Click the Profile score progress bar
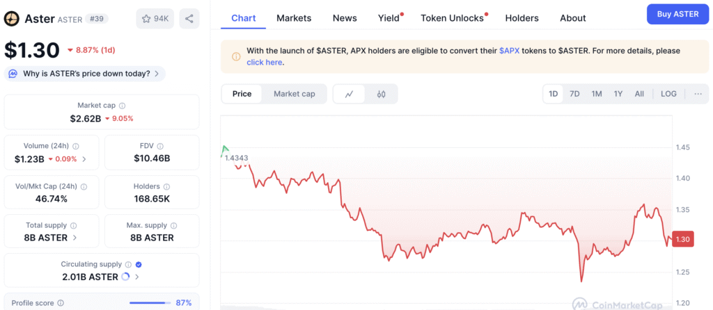 150,303
